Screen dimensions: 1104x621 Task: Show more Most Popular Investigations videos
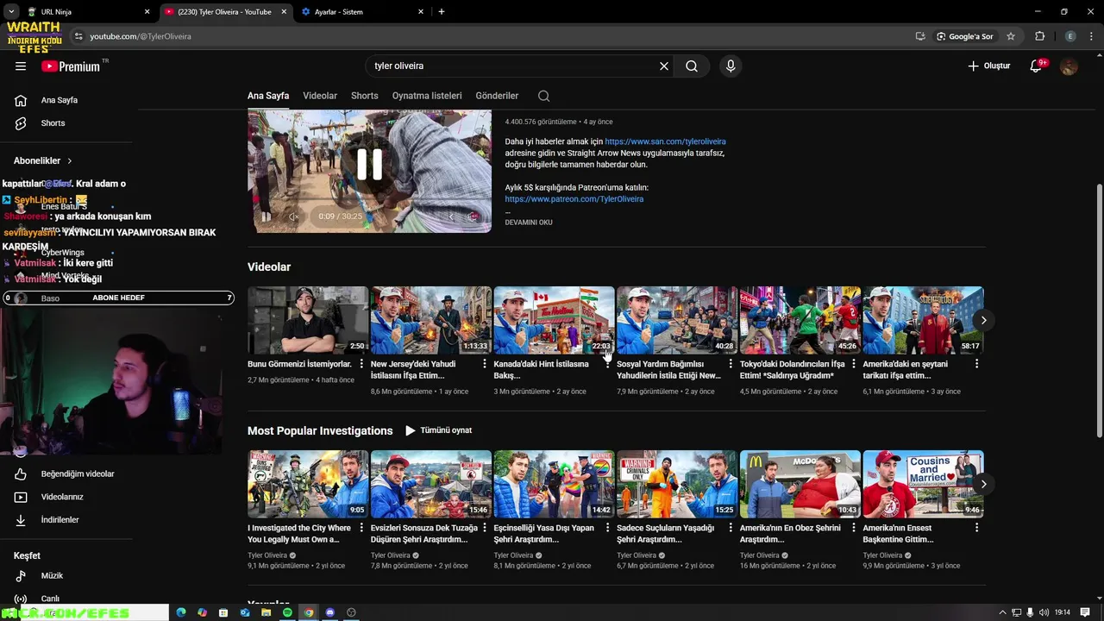[x=983, y=484]
